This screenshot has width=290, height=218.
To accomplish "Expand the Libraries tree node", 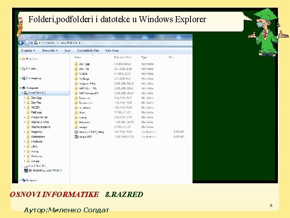I will point(20,69).
